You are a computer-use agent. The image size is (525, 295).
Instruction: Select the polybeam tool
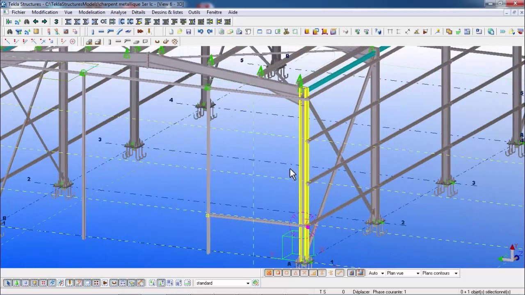(110, 32)
